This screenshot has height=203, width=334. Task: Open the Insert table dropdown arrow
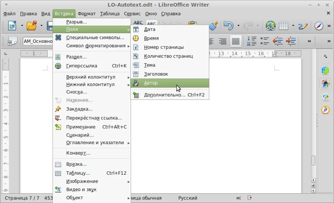(293, 26)
